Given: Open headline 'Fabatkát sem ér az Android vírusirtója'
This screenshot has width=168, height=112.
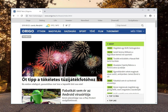Looking at the screenshot, I should 76,92.
